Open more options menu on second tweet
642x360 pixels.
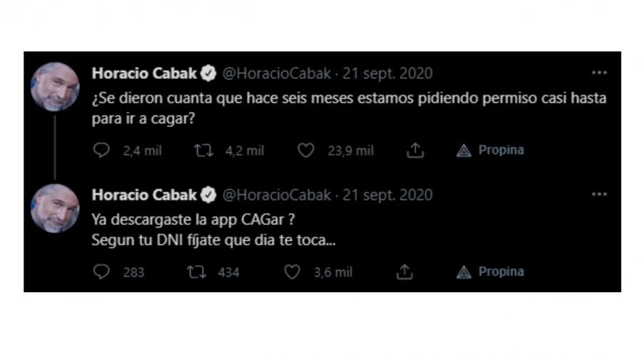click(x=599, y=194)
